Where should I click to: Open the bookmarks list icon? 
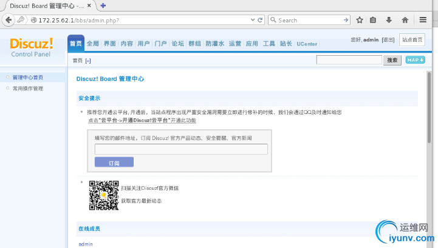(373, 20)
